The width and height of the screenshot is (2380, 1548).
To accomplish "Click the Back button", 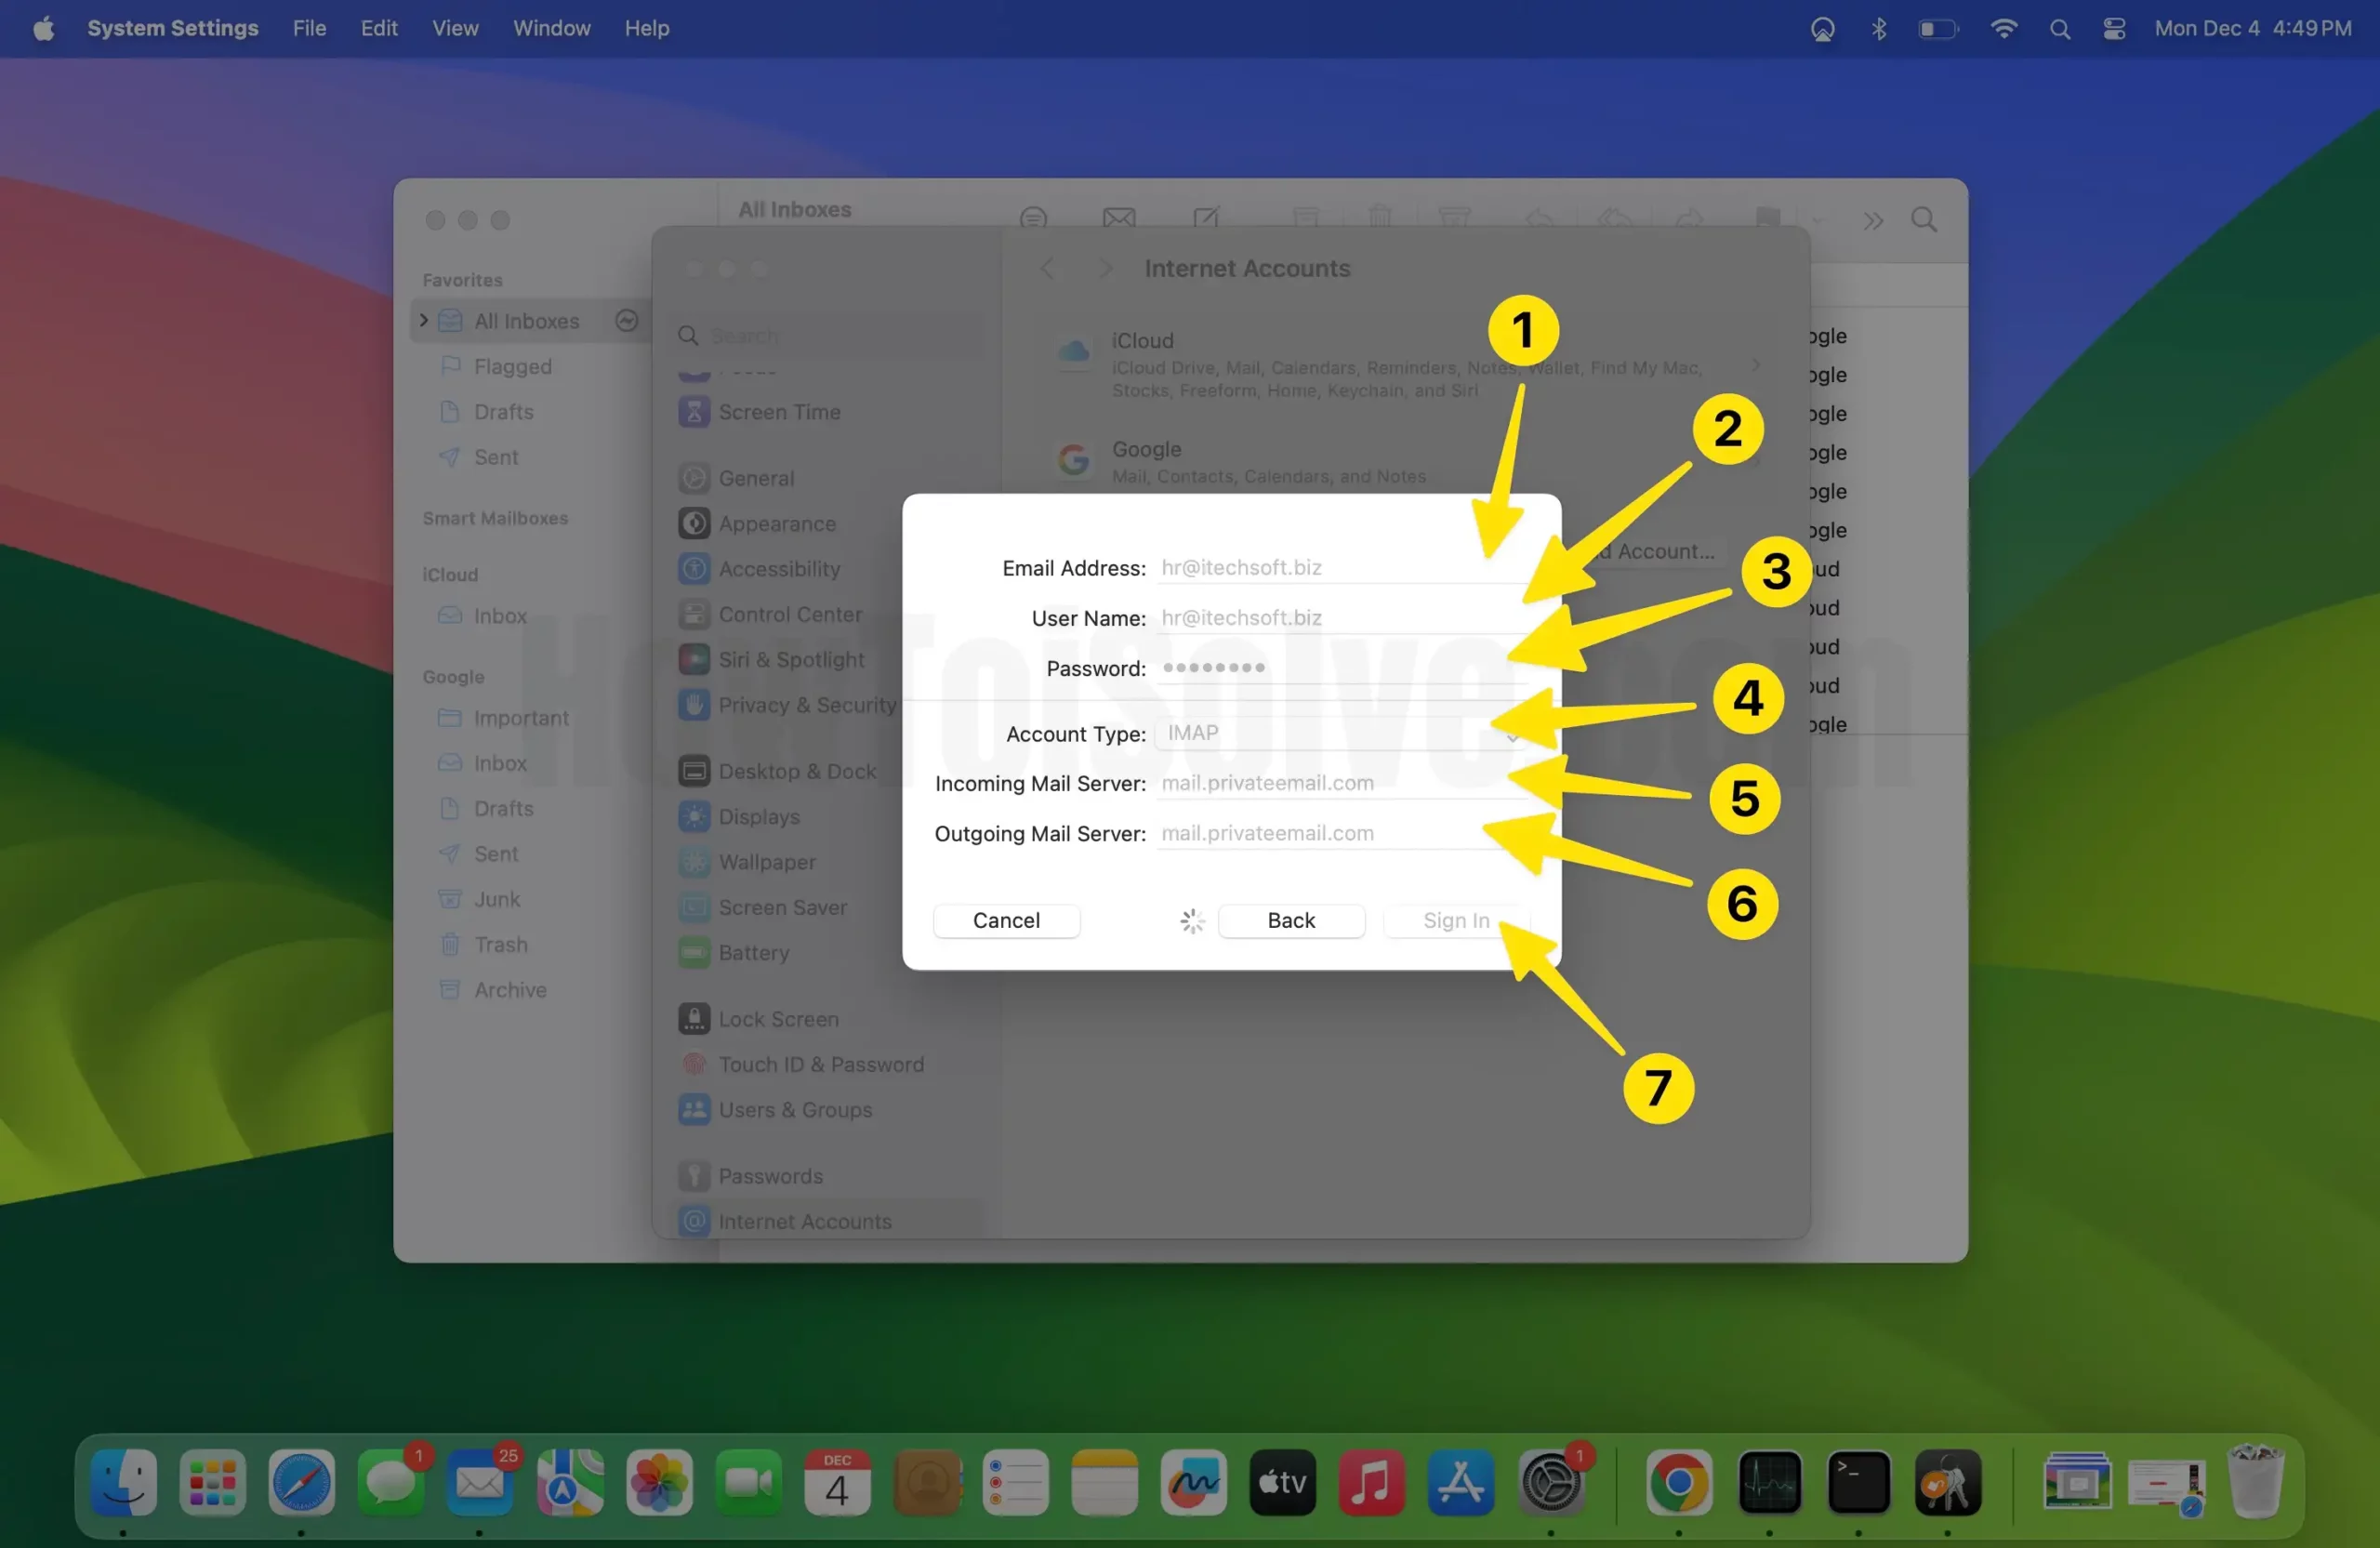I will (1290, 920).
